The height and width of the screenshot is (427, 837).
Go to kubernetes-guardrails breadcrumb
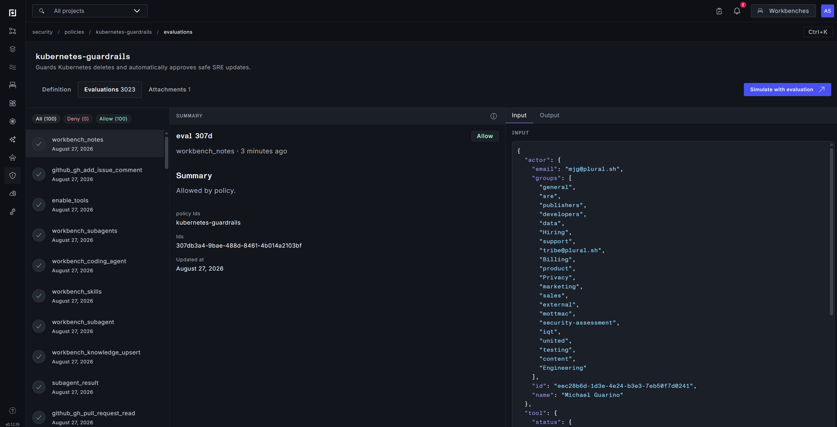124,32
